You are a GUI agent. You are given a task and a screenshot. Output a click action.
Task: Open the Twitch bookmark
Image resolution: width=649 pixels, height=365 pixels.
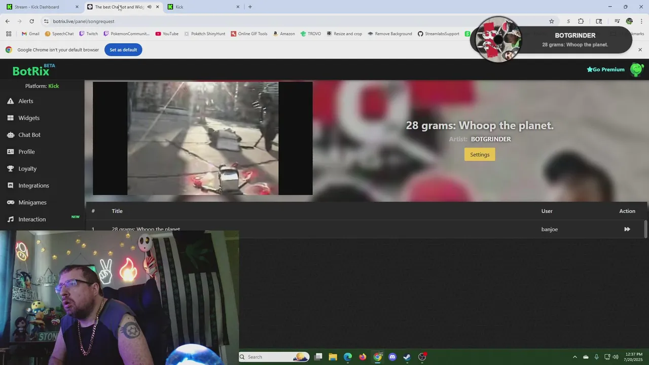pyautogui.click(x=88, y=34)
